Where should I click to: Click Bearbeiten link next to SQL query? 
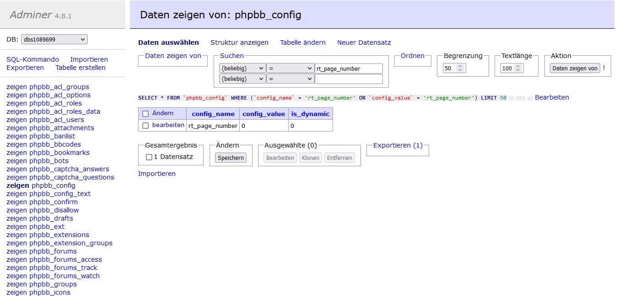pos(552,97)
